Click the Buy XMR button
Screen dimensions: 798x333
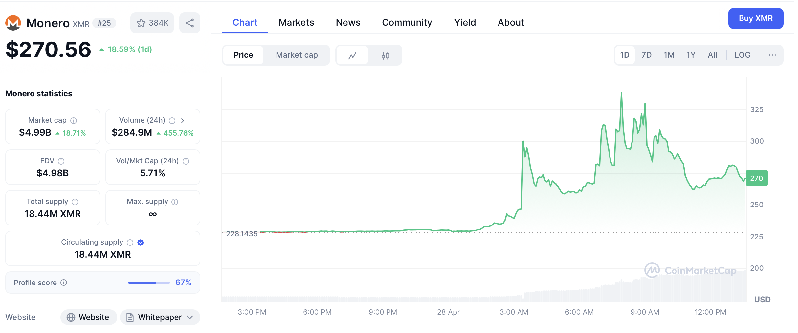pos(755,18)
